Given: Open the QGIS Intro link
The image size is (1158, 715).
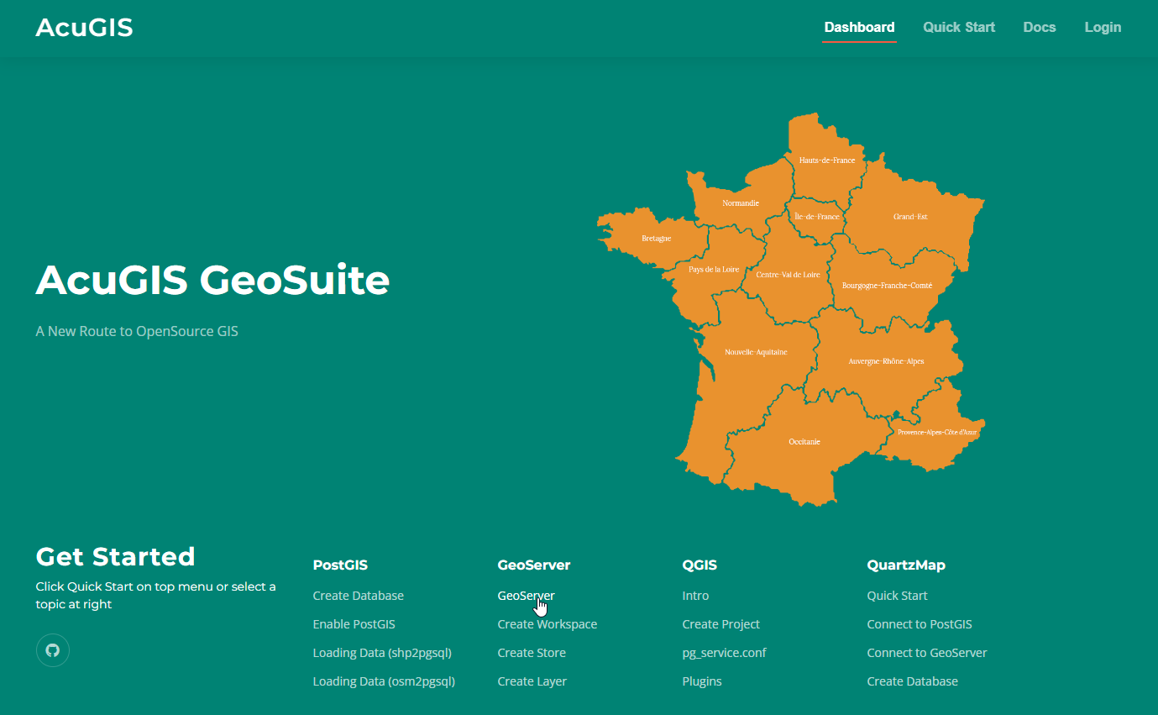Looking at the screenshot, I should pyautogui.click(x=695, y=596).
